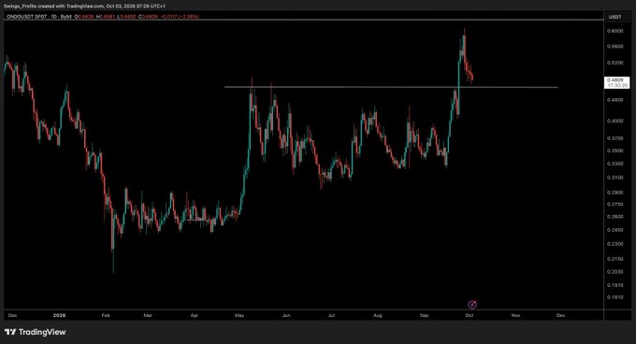Click the 0.1810 price scale label
Image resolution: width=636 pixels, height=344 pixels.
coord(614,297)
